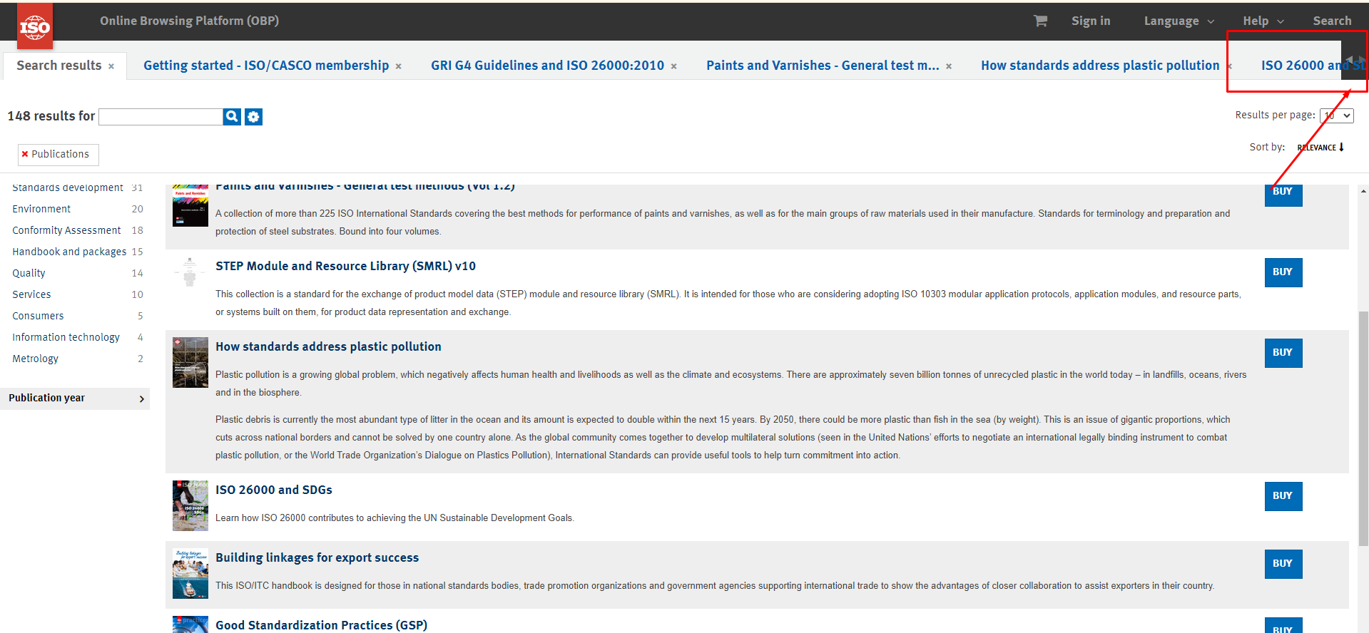
Task: Click plastic pollution cover thumbnail
Action: (190, 362)
